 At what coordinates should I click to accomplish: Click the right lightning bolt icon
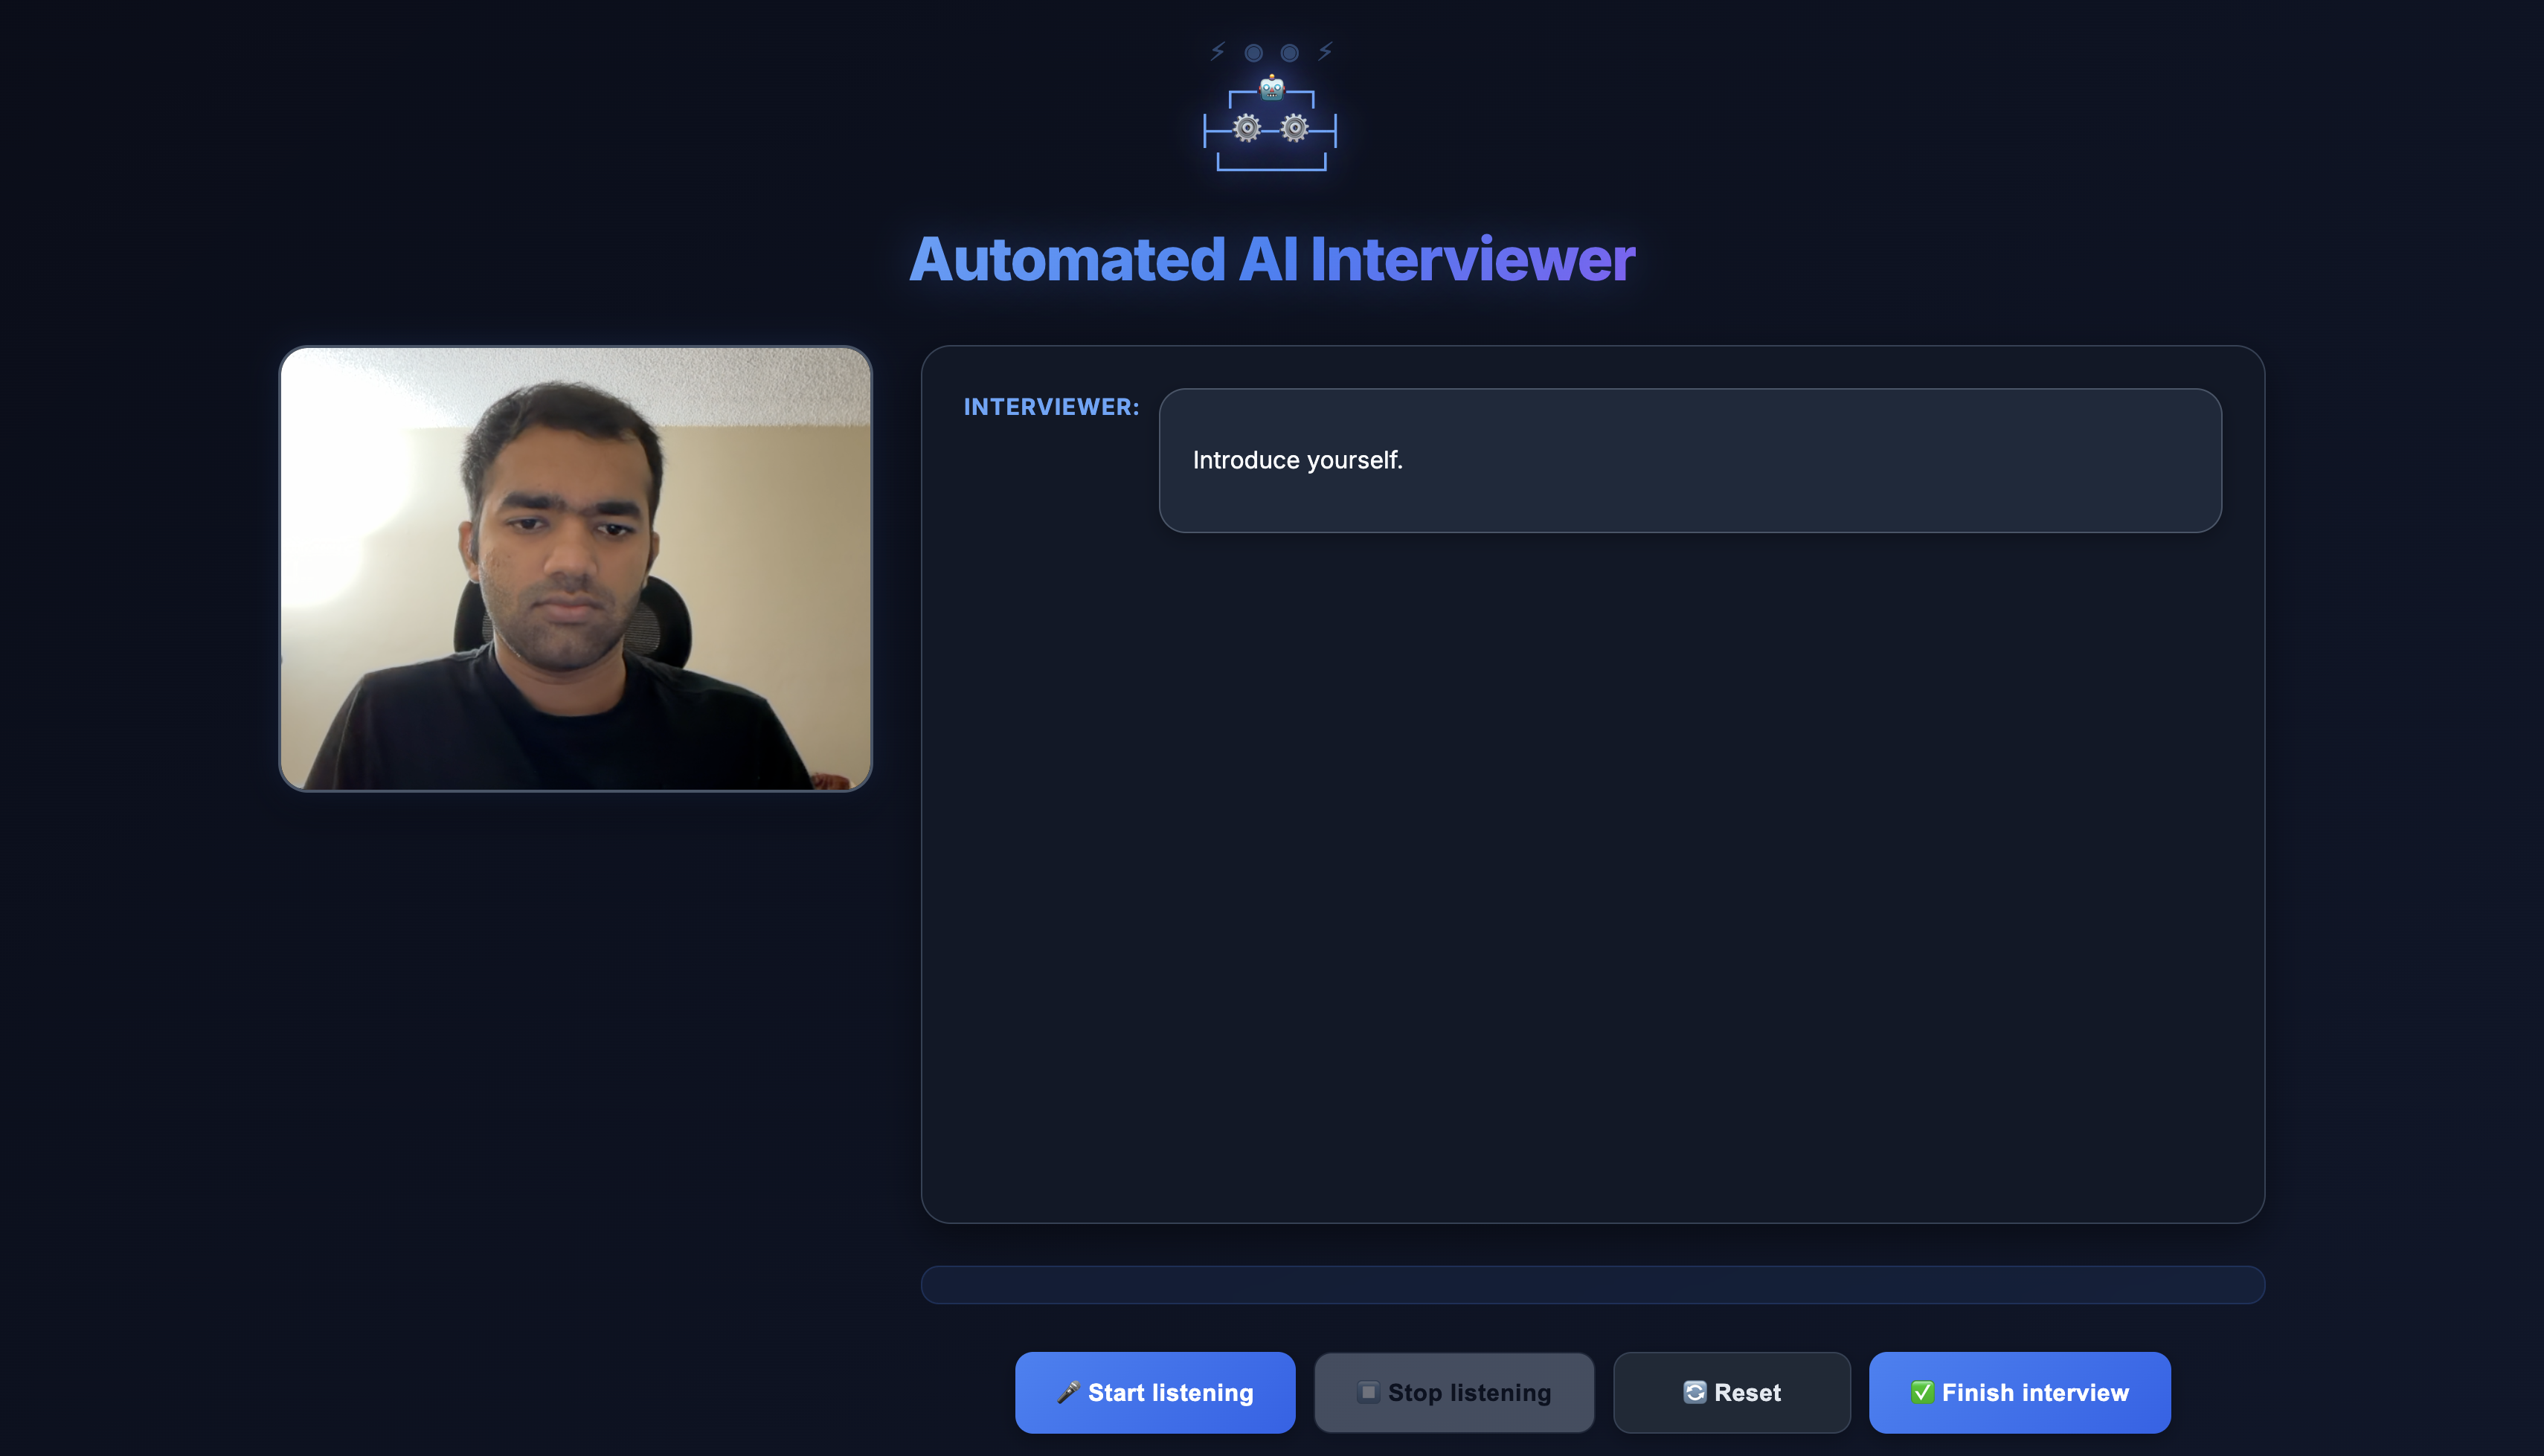pyautogui.click(x=1325, y=51)
